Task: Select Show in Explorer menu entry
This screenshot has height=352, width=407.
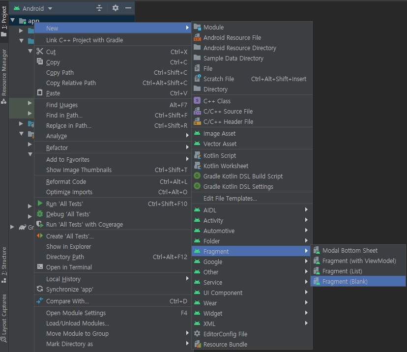Action: [x=113, y=247]
